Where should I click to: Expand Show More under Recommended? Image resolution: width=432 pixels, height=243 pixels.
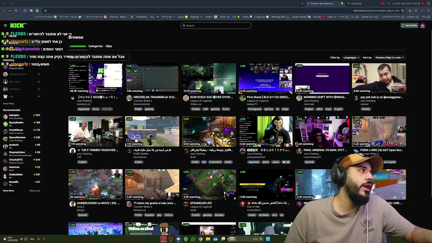click(x=8, y=191)
